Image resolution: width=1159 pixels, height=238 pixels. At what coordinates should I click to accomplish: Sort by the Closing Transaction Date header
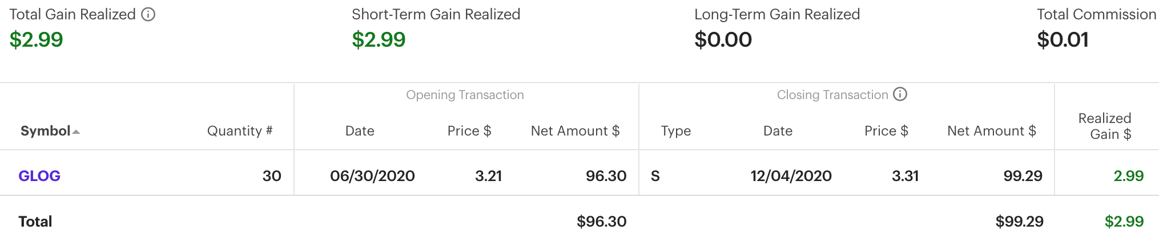point(778,131)
